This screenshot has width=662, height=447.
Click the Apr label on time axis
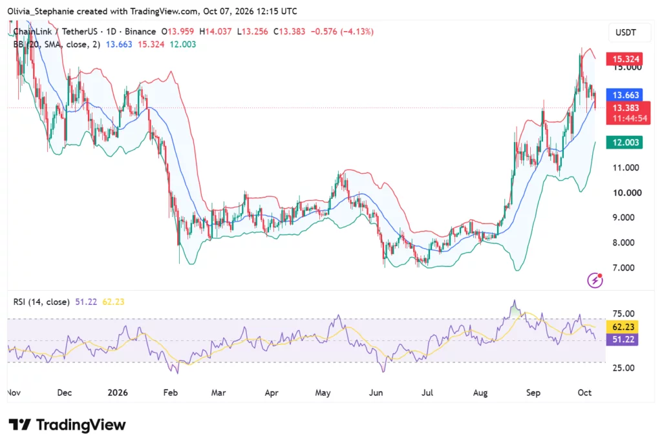coord(272,393)
